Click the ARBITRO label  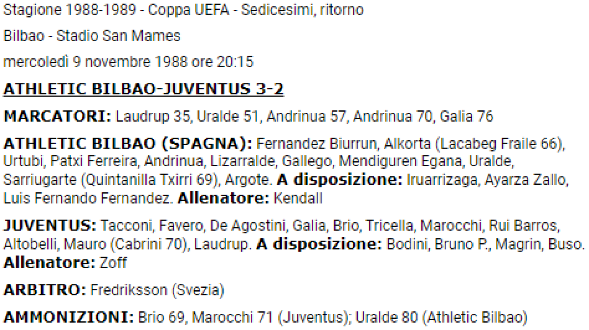45,290
